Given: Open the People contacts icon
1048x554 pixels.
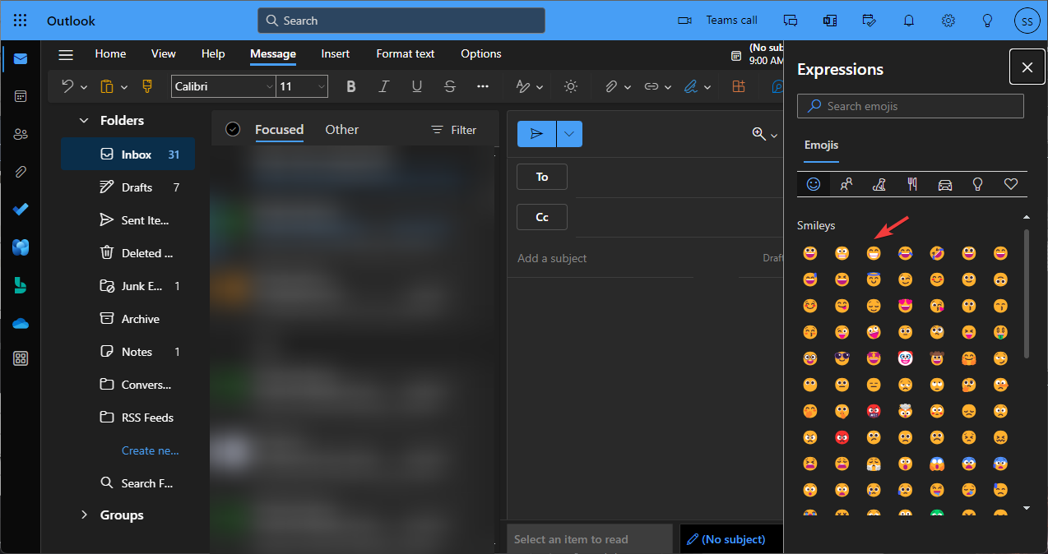Looking at the screenshot, I should (x=21, y=134).
